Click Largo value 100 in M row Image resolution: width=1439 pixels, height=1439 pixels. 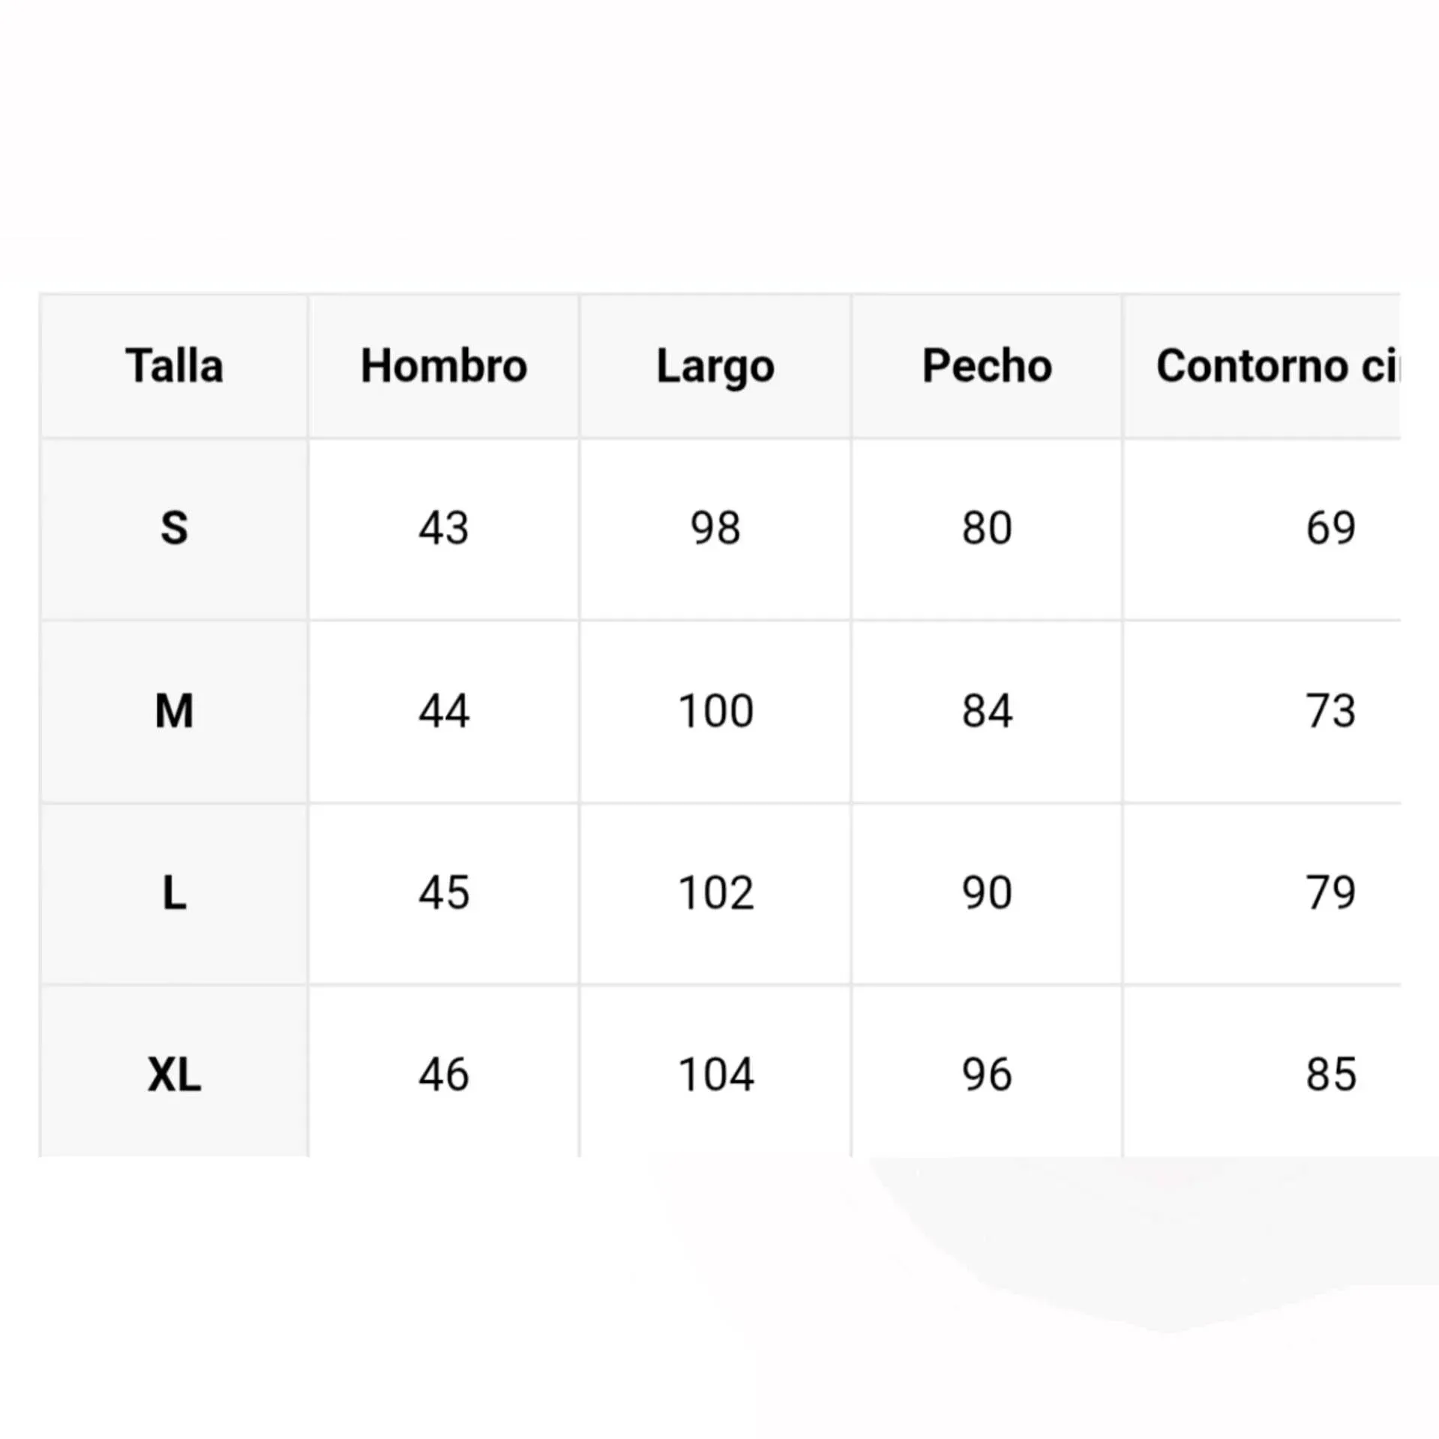pyautogui.click(x=715, y=711)
